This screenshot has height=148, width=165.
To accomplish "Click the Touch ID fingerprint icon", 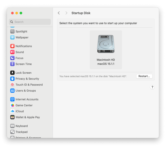I will pos(12,85).
